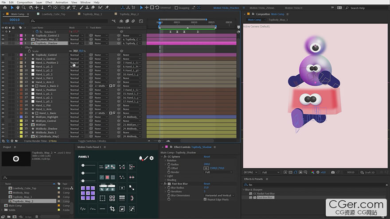390x219 pixels.
Task: Expand the Shading property group
Action: (165, 180)
